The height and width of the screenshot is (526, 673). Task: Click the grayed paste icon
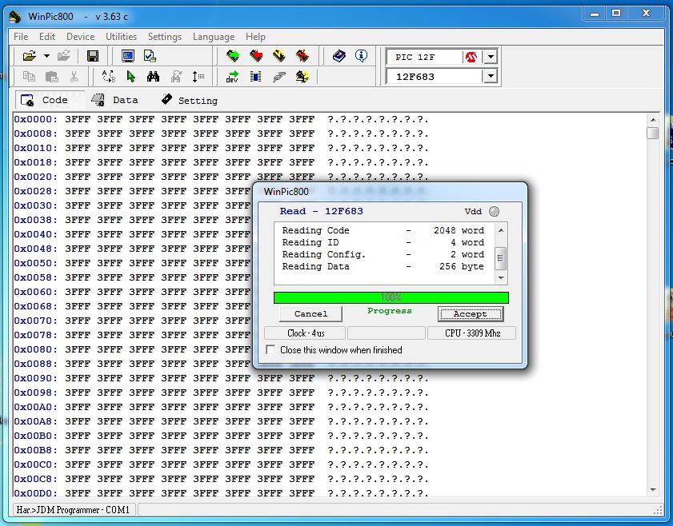52,77
